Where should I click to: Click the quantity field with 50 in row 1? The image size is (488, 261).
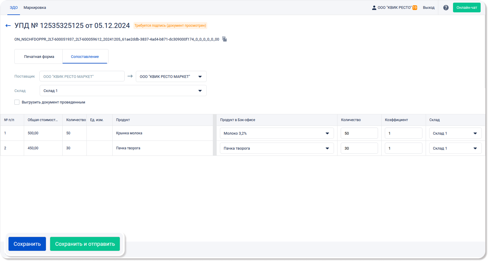click(x=359, y=133)
